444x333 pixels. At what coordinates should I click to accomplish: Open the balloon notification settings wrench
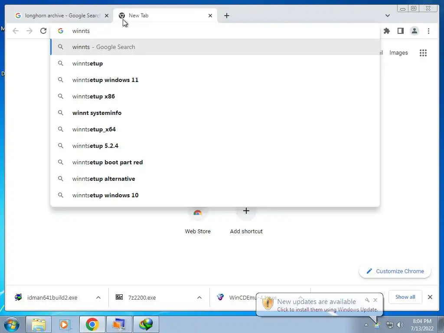[367, 300]
